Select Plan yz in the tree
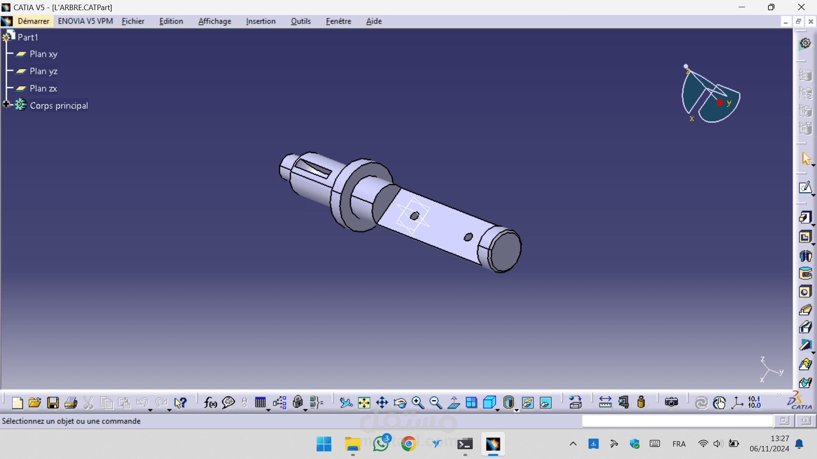 (43, 71)
